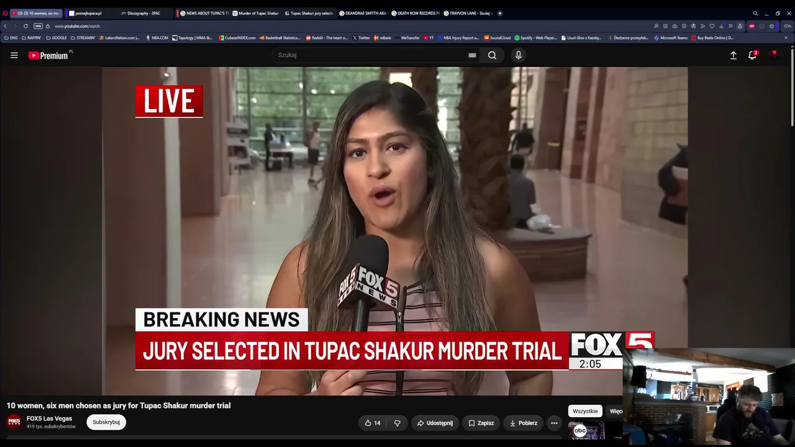Open the CubaseINDEX.com bookmark
Image resolution: width=795 pixels, height=447 pixels.
[237, 38]
